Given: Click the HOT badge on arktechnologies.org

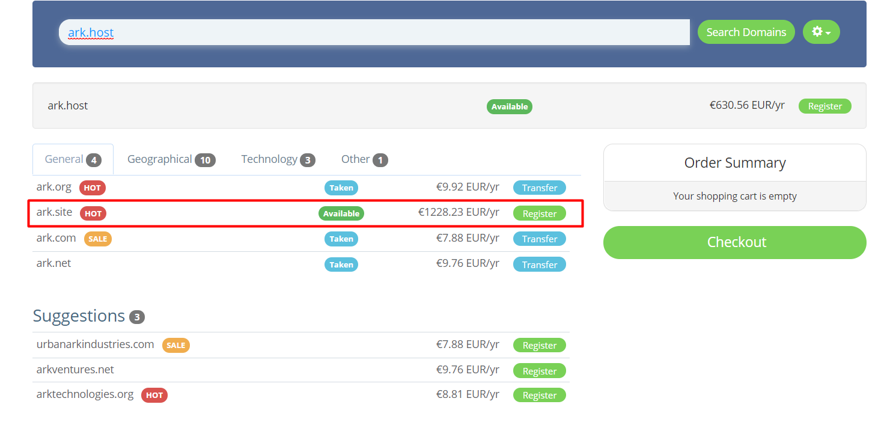Looking at the screenshot, I should point(154,395).
